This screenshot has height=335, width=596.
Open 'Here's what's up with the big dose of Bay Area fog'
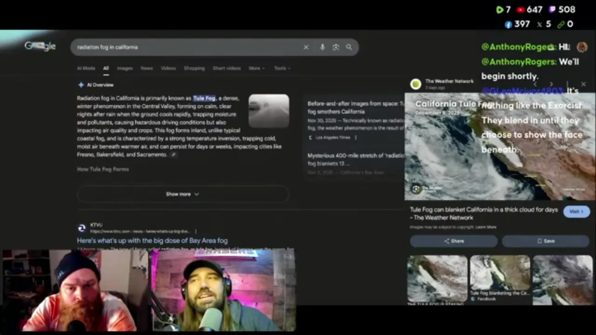click(x=152, y=241)
